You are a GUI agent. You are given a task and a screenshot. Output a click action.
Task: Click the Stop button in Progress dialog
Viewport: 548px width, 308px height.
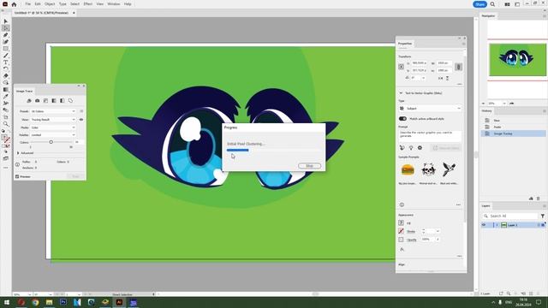pyautogui.click(x=309, y=165)
